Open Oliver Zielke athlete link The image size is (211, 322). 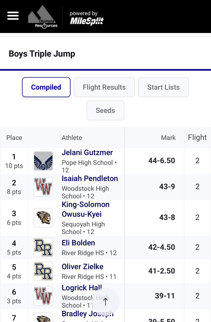tap(82, 267)
